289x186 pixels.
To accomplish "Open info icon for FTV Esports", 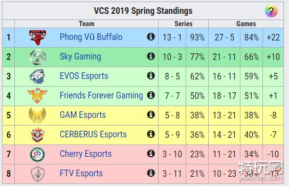I will point(151,173).
